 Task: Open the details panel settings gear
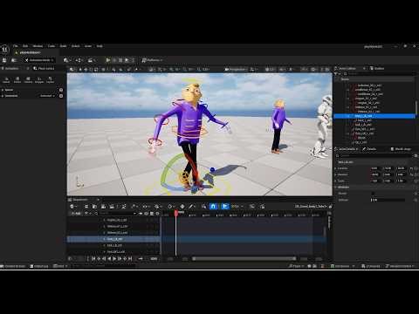point(416,156)
